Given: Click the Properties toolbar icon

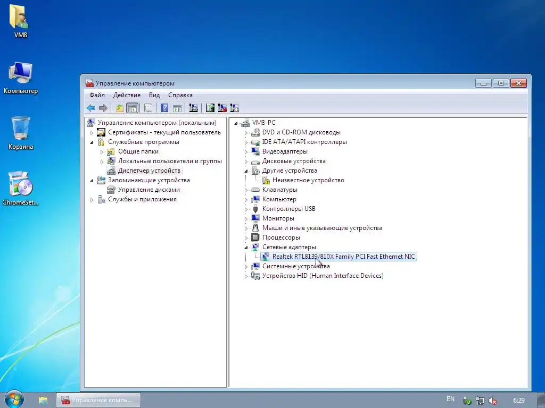Looking at the screenshot, I should point(148,108).
